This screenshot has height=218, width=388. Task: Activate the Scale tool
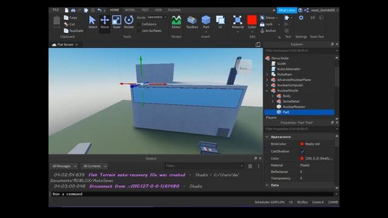[116, 22]
